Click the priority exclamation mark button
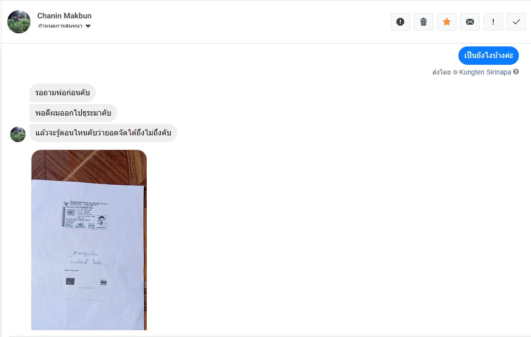Screen dimensions: 531x337 tap(493, 22)
